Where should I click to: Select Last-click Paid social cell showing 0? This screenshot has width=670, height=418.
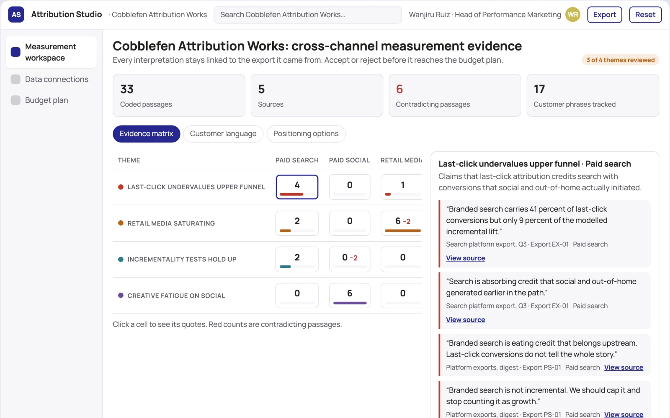click(350, 187)
